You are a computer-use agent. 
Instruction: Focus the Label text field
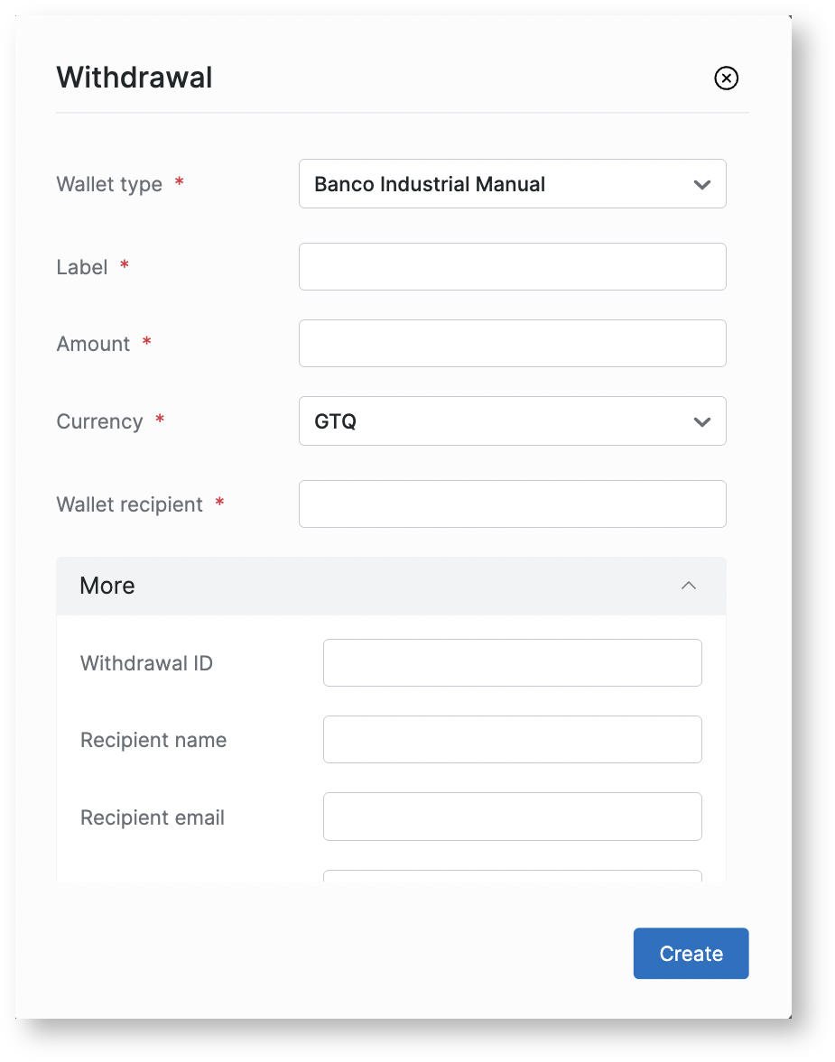pyautogui.click(x=512, y=267)
